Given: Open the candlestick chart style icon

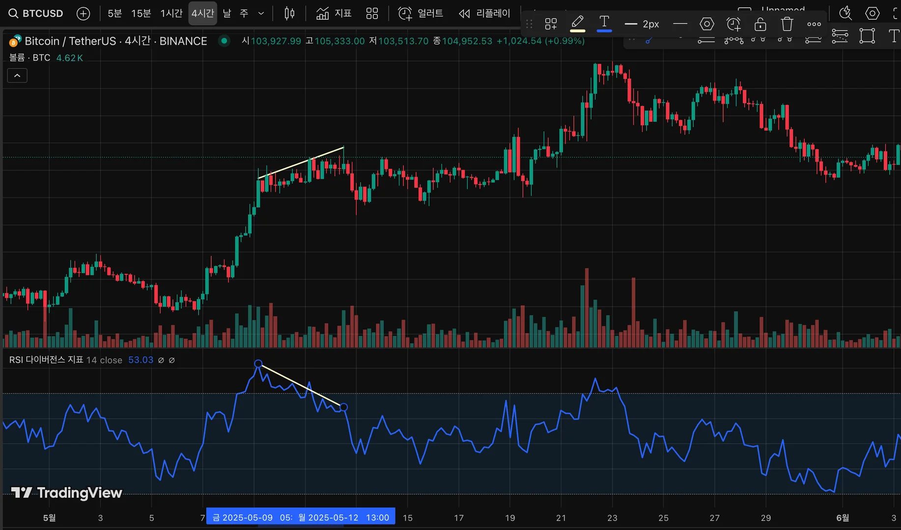Looking at the screenshot, I should point(289,14).
